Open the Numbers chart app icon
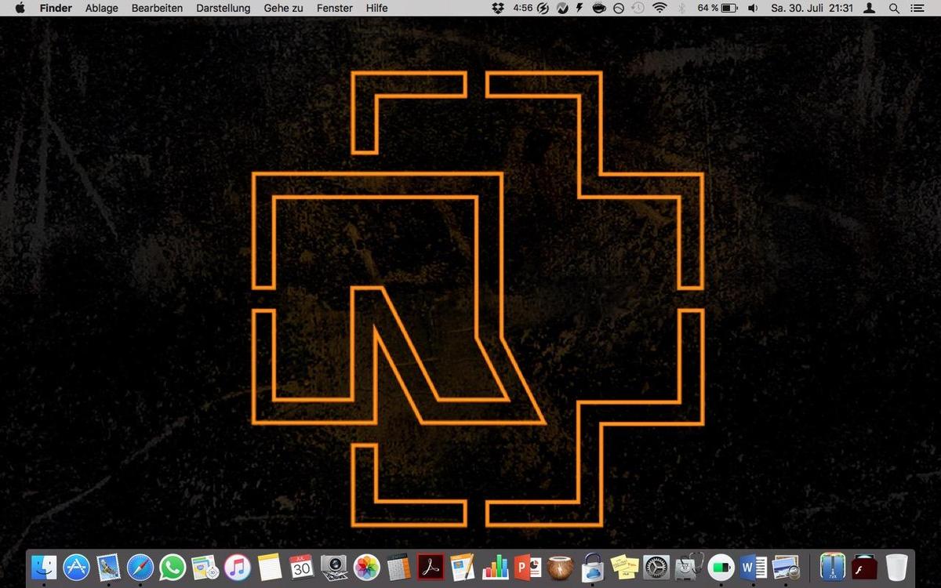Screen dimensions: 941x588 [496, 566]
